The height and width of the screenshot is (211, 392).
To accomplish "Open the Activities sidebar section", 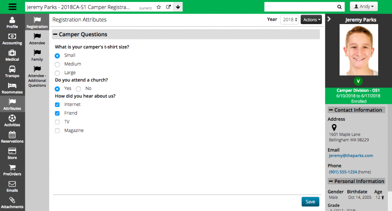I will (12, 121).
